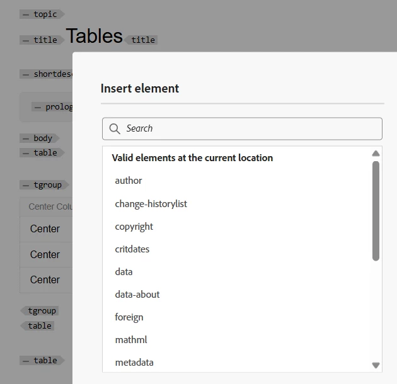Collapse the topic opening tag
Image resolution: width=397 pixels, height=384 pixels.
[26, 14]
